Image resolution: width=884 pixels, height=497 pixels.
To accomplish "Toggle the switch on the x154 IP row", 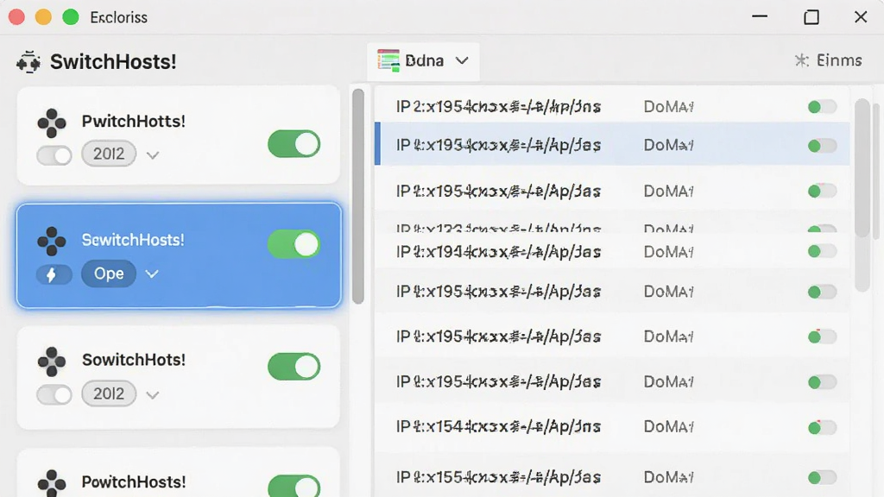I will [x=822, y=428].
